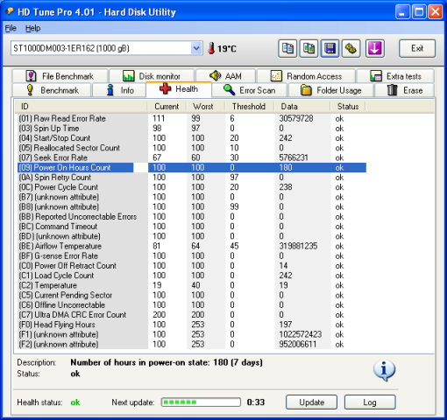Switch to the File Benchmark tab
Viewport: 447px width, 420px height.
pos(60,76)
